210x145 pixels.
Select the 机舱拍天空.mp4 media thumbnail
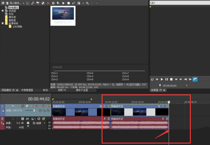tap(63, 14)
